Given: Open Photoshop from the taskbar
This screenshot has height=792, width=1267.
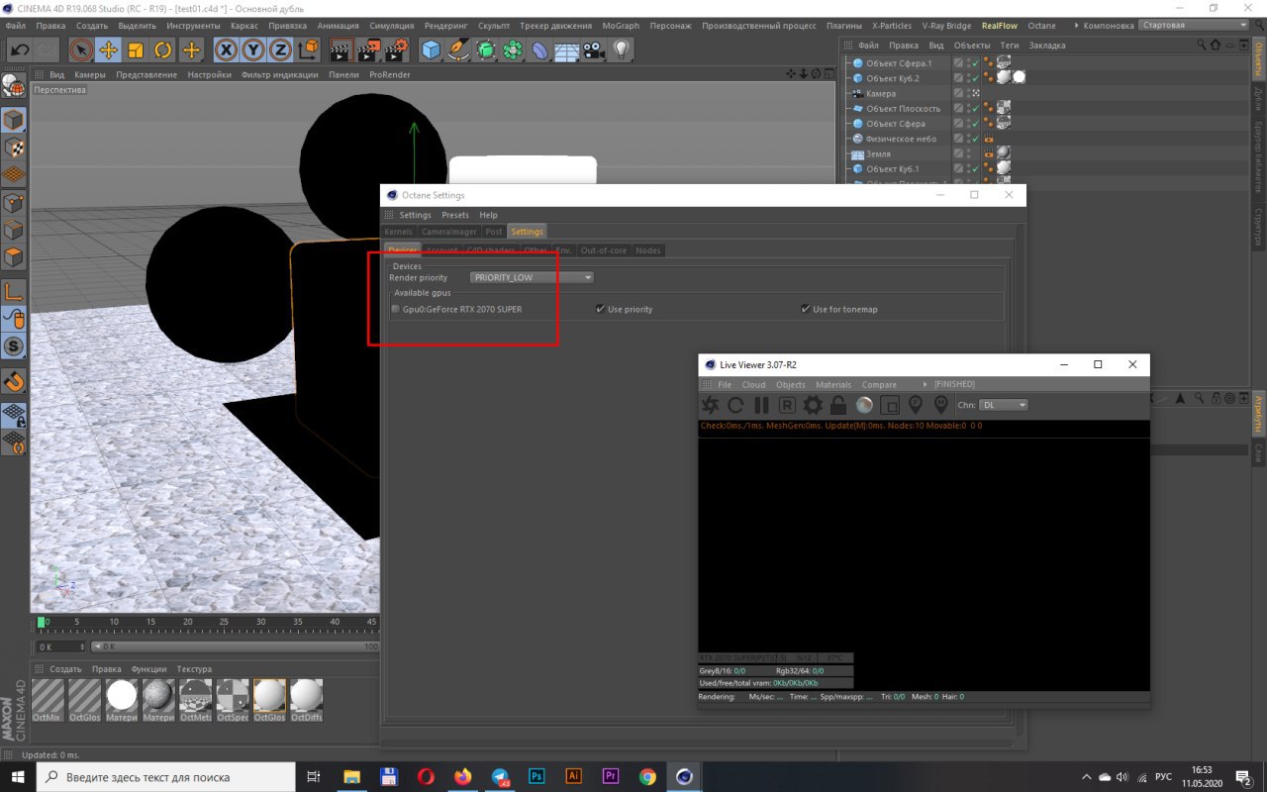Looking at the screenshot, I should pyautogui.click(x=536, y=777).
